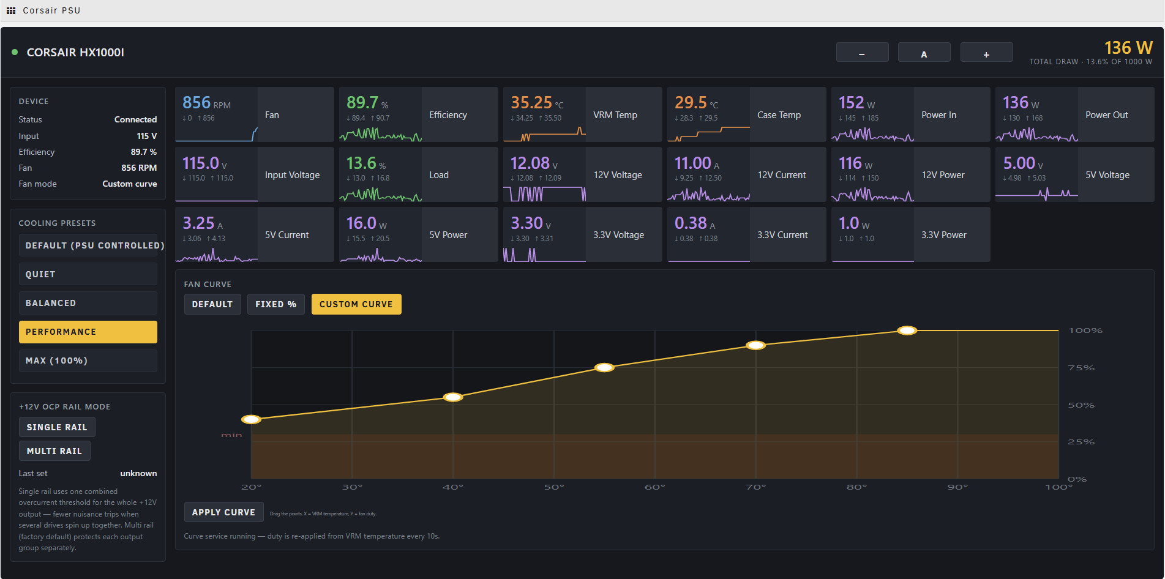Click the CORSAIR HX1000I device title

pos(75,53)
